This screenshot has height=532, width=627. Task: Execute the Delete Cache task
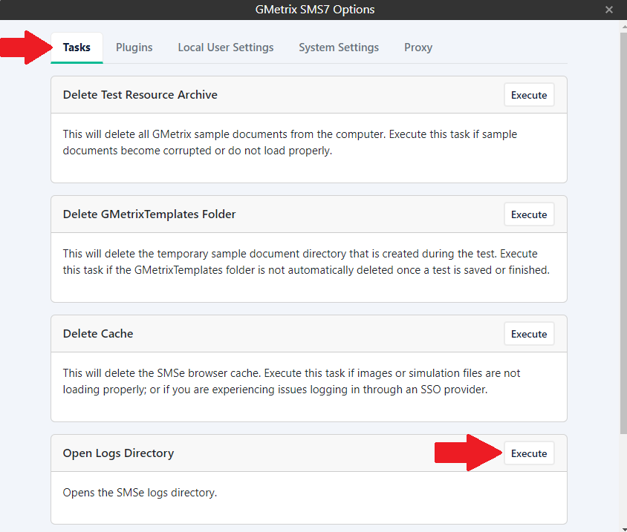click(x=529, y=334)
